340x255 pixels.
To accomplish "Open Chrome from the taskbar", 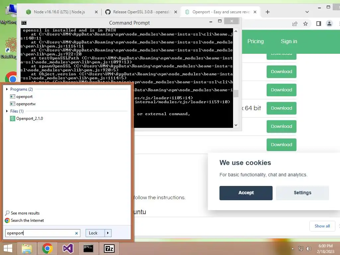I will click(x=47, y=248).
